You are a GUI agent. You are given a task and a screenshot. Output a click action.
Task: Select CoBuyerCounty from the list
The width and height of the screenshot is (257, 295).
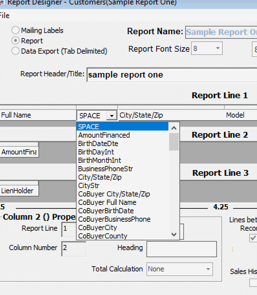[123, 236]
